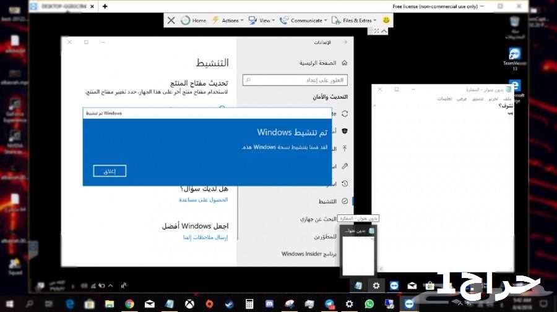Expand the Communicate menu

tap(303, 20)
